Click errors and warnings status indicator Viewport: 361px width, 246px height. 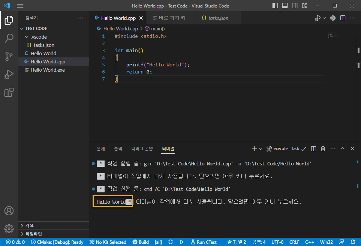(x=15, y=242)
